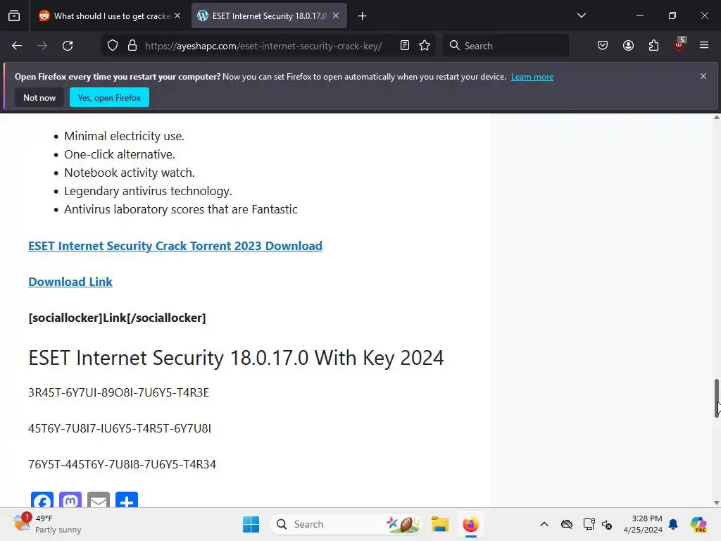
Task: Click key text '45T6Y-7U8I7-IU6Y5-T4R5T-6Y7U8I'
Action: (x=120, y=428)
